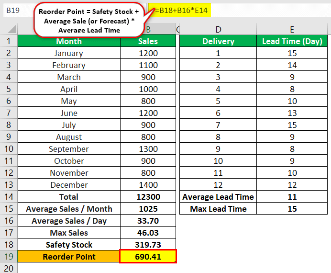Screen dimensions: 331x273
Task: Click the formula bar with =B18+B16*E14
Action: (239, 10)
